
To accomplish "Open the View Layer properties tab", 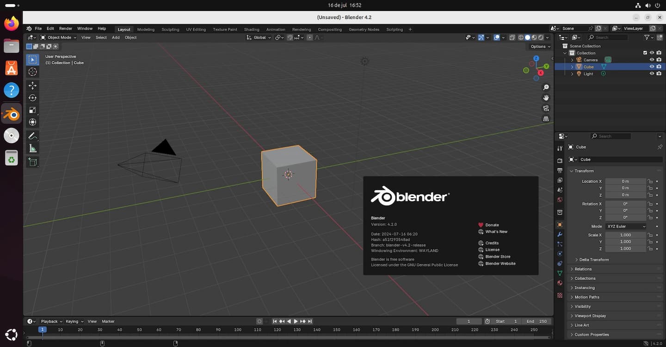I will [x=560, y=180].
